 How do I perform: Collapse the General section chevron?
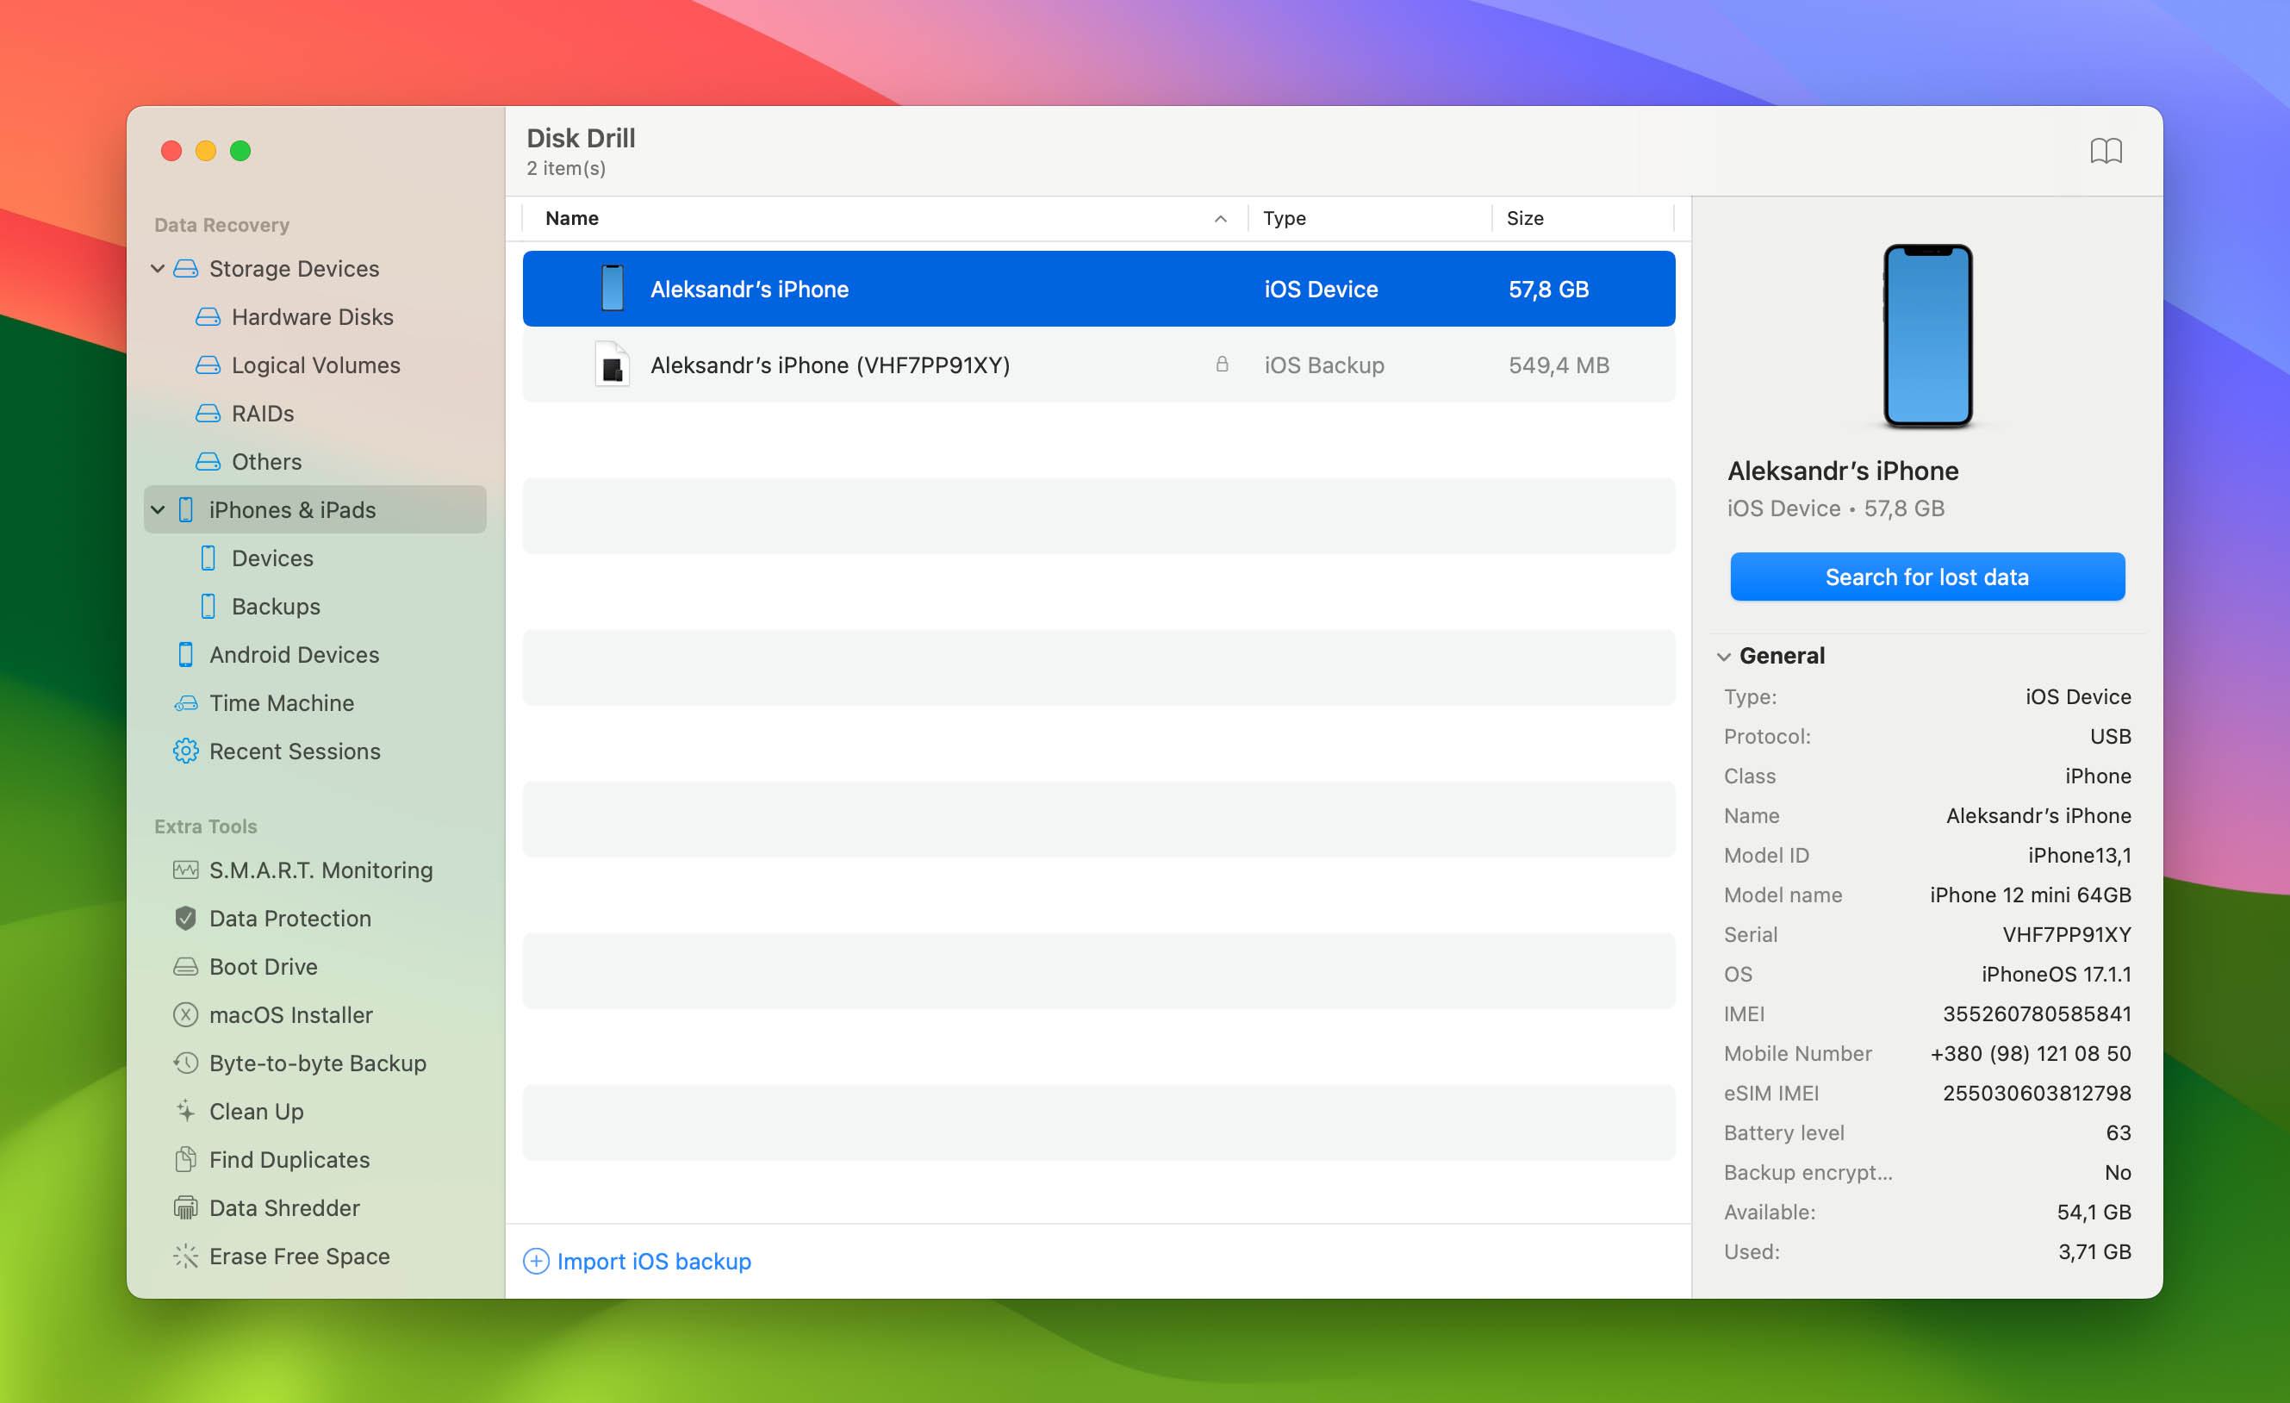click(x=1724, y=658)
